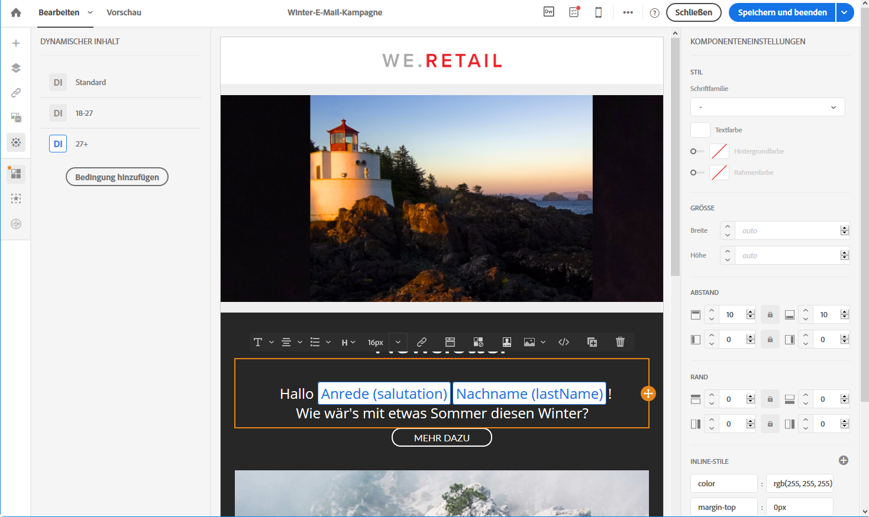Screen dimensions: 869x517
Task: Click the duplicate element icon in toolbar
Action: pyautogui.click(x=592, y=342)
